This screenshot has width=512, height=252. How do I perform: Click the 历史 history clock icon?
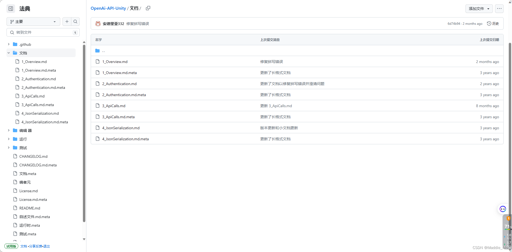click(489, 23)
